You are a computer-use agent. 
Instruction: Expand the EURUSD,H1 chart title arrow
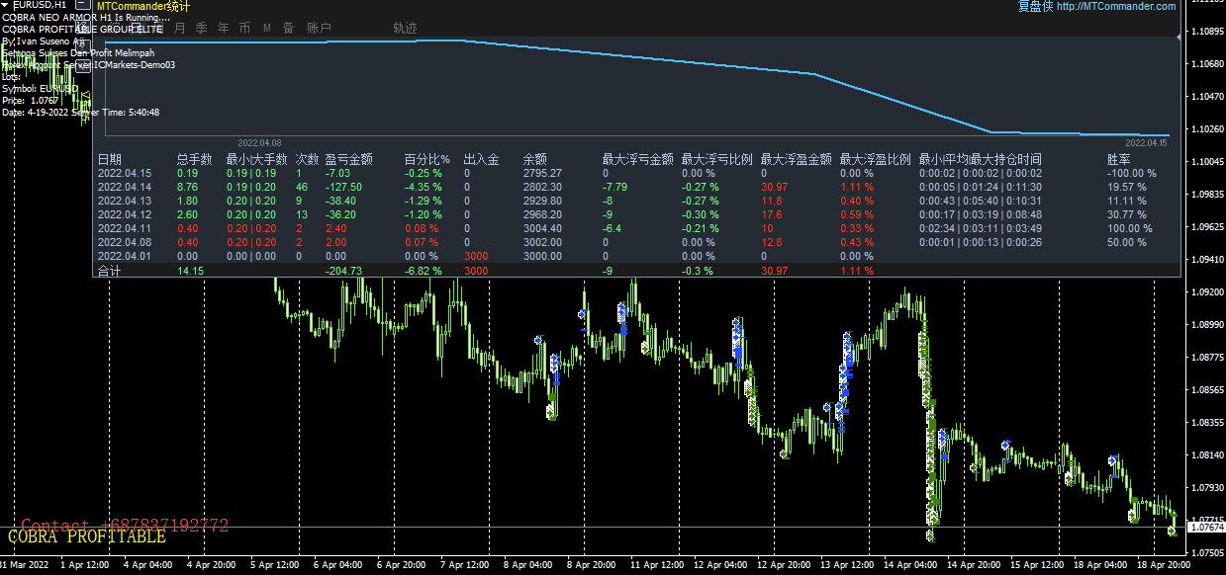point(6,5)
